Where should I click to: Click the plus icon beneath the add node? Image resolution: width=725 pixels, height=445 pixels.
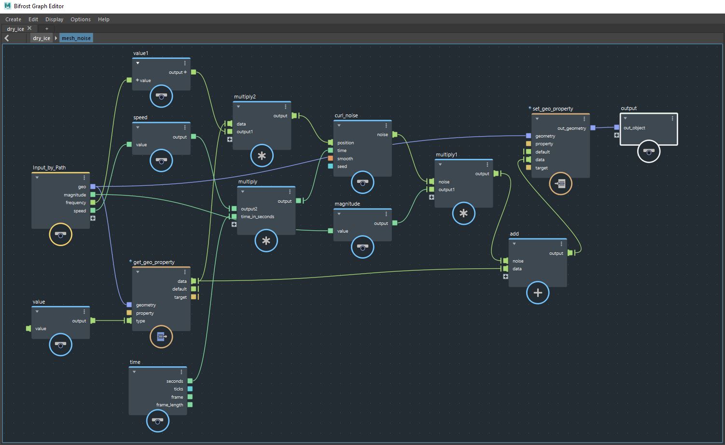click(537, 293)
